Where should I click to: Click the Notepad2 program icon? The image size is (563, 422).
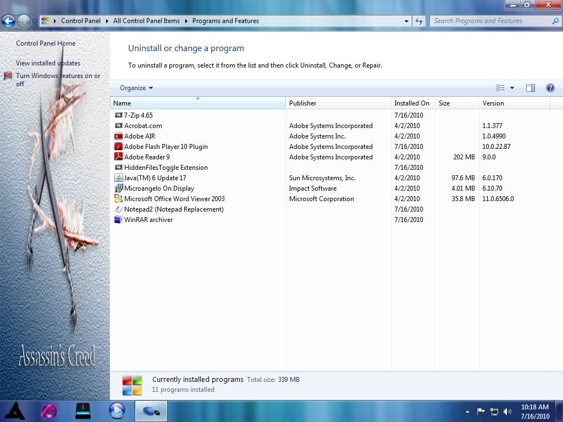tap(119, 209)
